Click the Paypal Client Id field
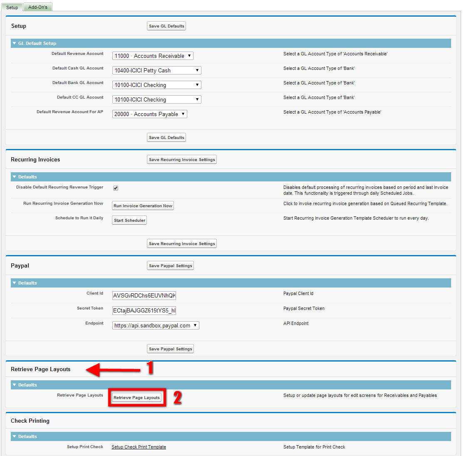This screenshot has height=456, width=464. [x=144, y=296]
